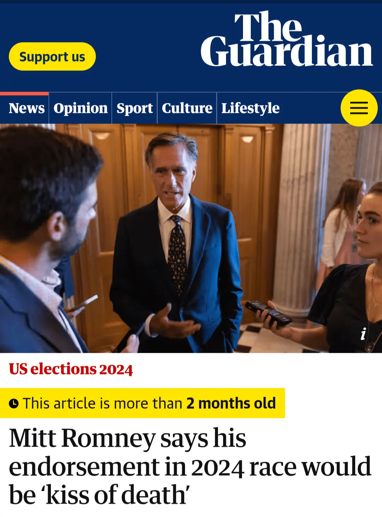Choose the Lifestyle tab
Image resolution: width=382 pixels, height=517 pixels.
pyautogui.click(x=250, y=108)
